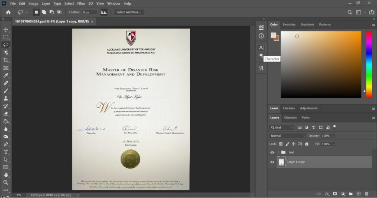Open the Layer menu

(x=45, y=3)
